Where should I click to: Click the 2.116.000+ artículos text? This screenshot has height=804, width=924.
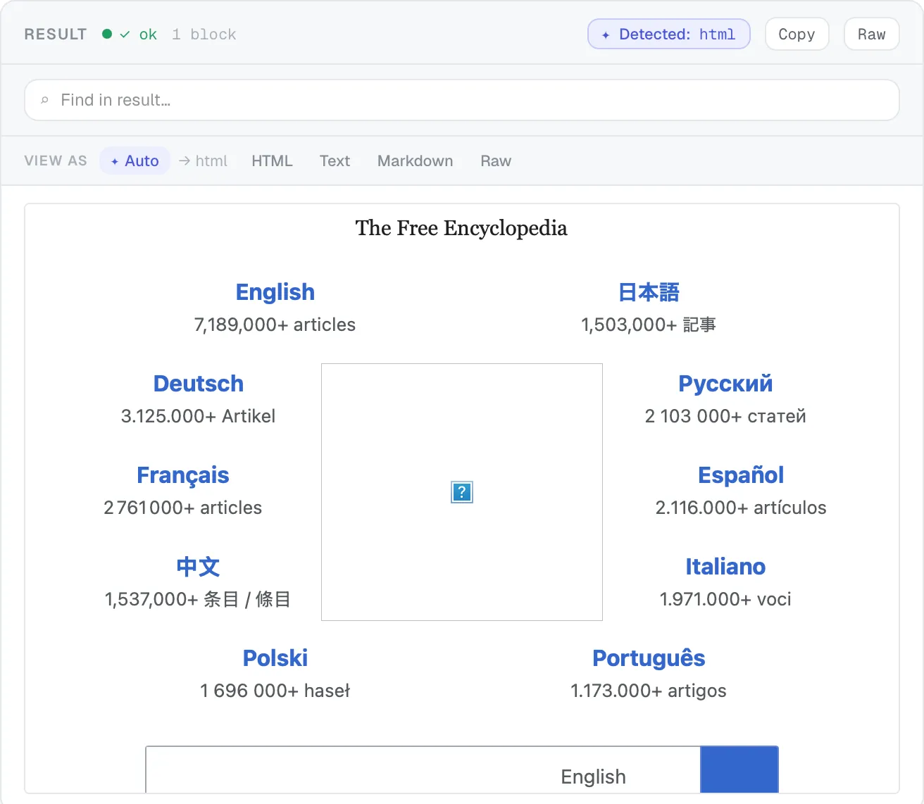[741, 508]
